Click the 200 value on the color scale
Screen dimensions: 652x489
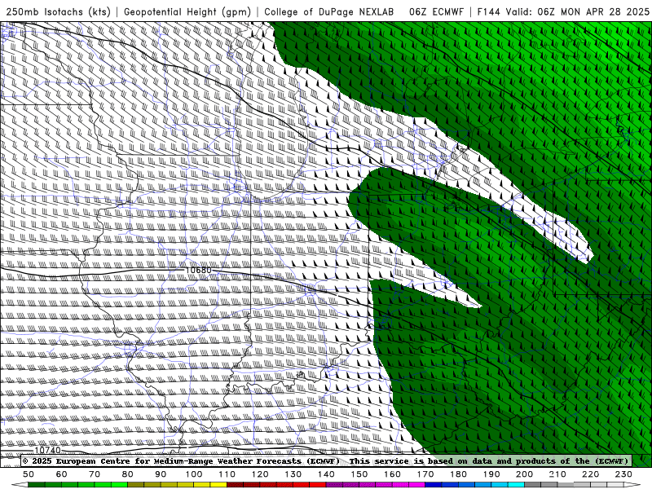click(x=524, y=474)
